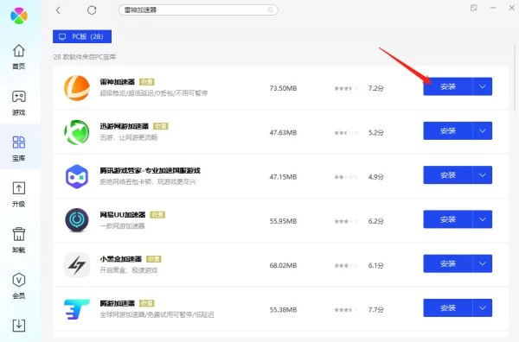This screenshot has height=342, width=519.
Task: Click the search magnifier icon
Action: [x=271, y=10]
